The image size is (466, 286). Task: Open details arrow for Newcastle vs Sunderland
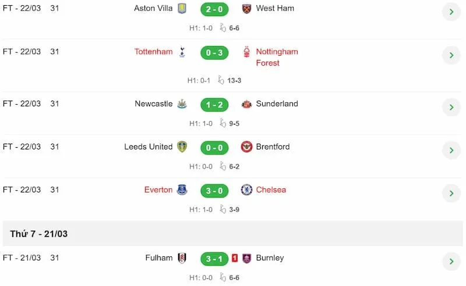coord(451,107)
